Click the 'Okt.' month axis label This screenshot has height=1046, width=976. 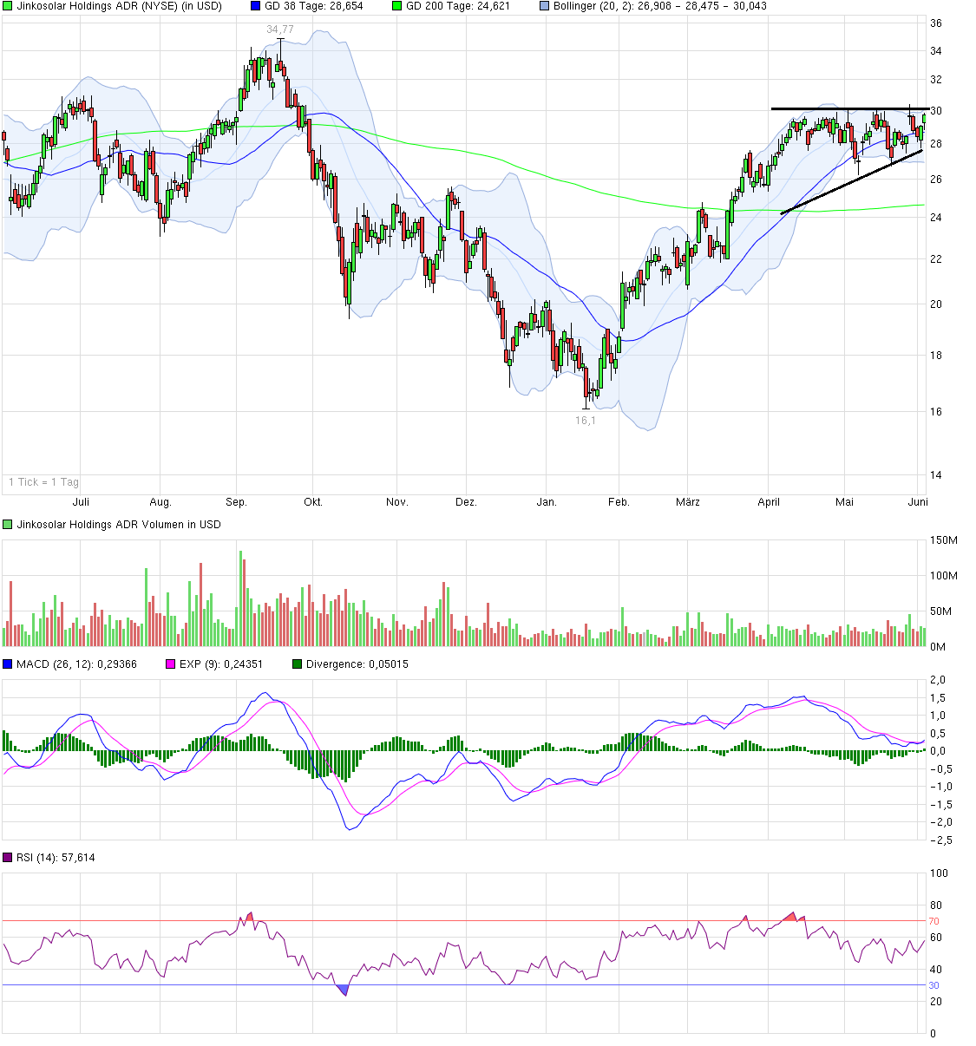313,502
